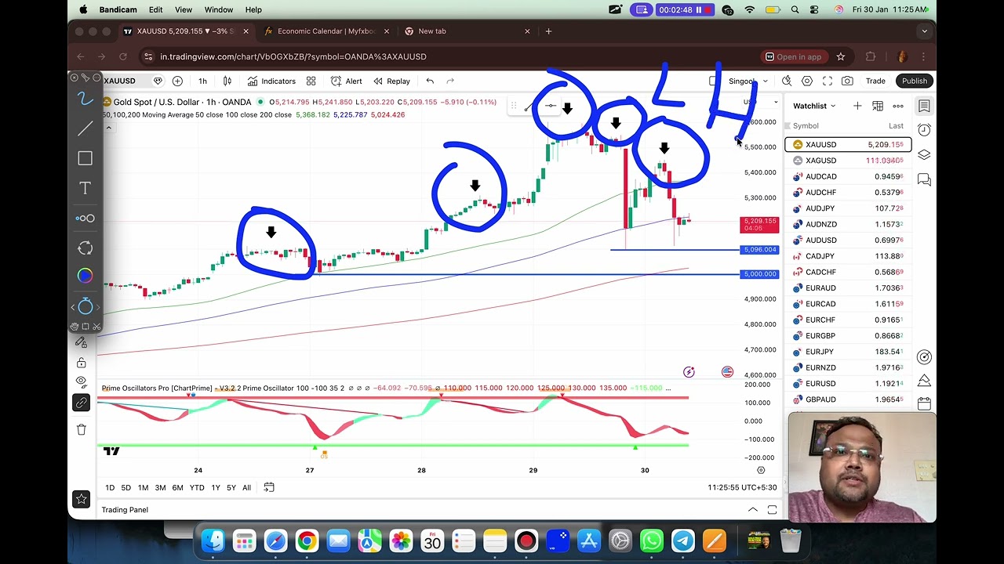Set chart range to 5D
Image resolution: width=1004 pixels, height=564 pixels.
coord(125,487)
